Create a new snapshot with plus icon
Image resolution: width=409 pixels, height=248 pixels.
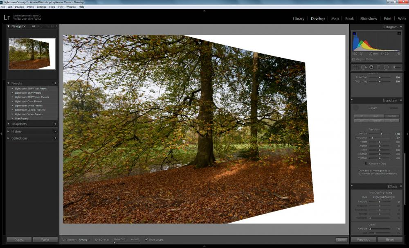pyautogui.click(x=55, y=124)
